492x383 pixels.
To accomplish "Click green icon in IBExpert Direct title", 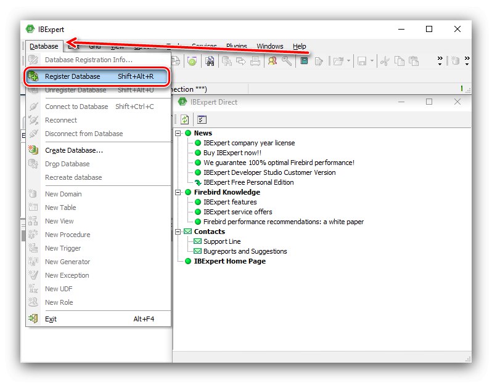I will point(182,102).
